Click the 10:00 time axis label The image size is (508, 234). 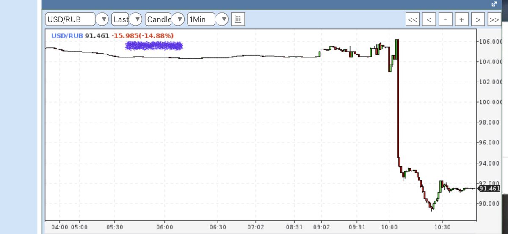(x=389, y=227)
